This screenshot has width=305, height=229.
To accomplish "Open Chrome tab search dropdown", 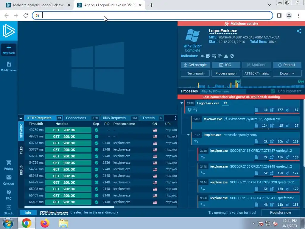I will pyautogui.click(x=269, y=5).
